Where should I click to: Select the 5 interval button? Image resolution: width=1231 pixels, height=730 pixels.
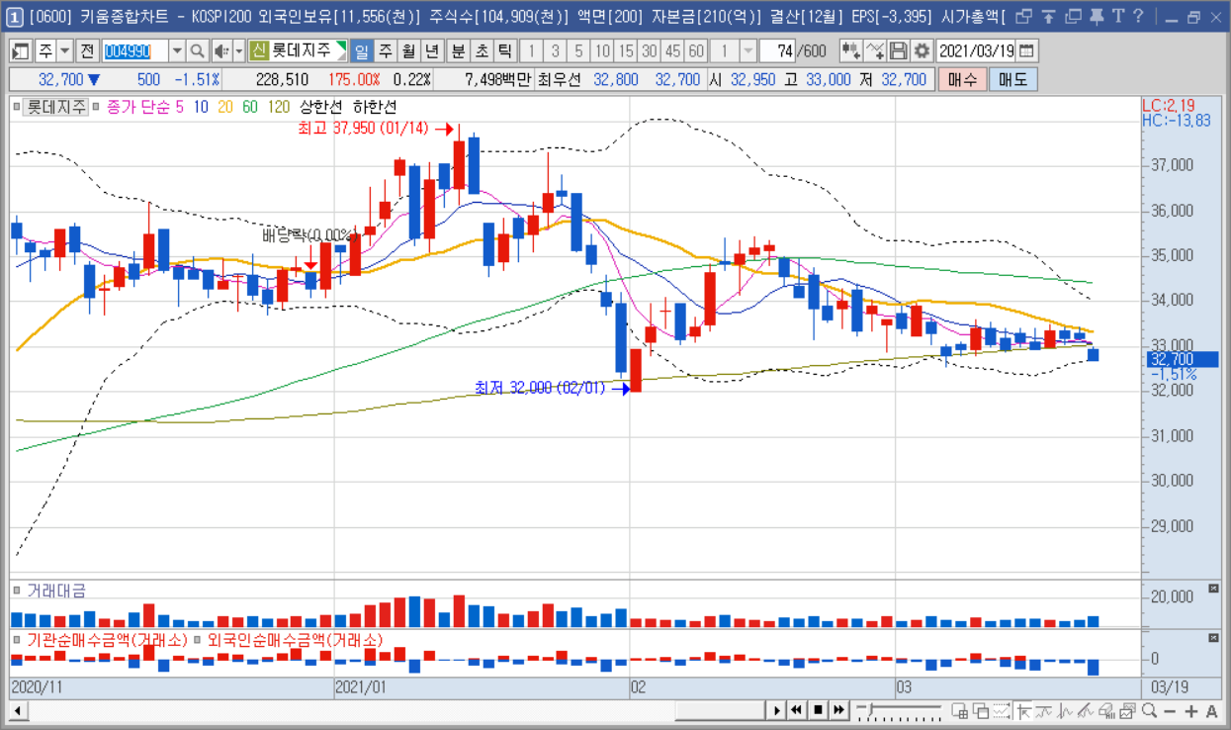[x=577, y=51]
